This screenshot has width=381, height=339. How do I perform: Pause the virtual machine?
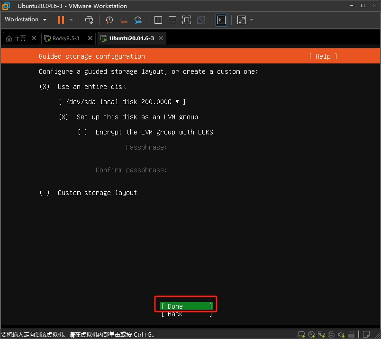click(61, 20)
